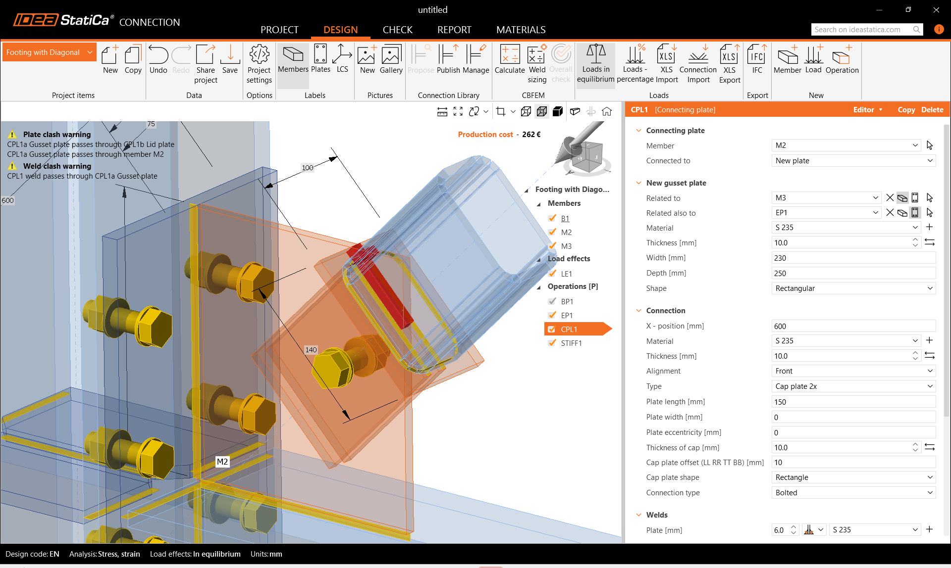
Task: Open the Type Cap plate 2x dropdown
Action: [853, 386]
